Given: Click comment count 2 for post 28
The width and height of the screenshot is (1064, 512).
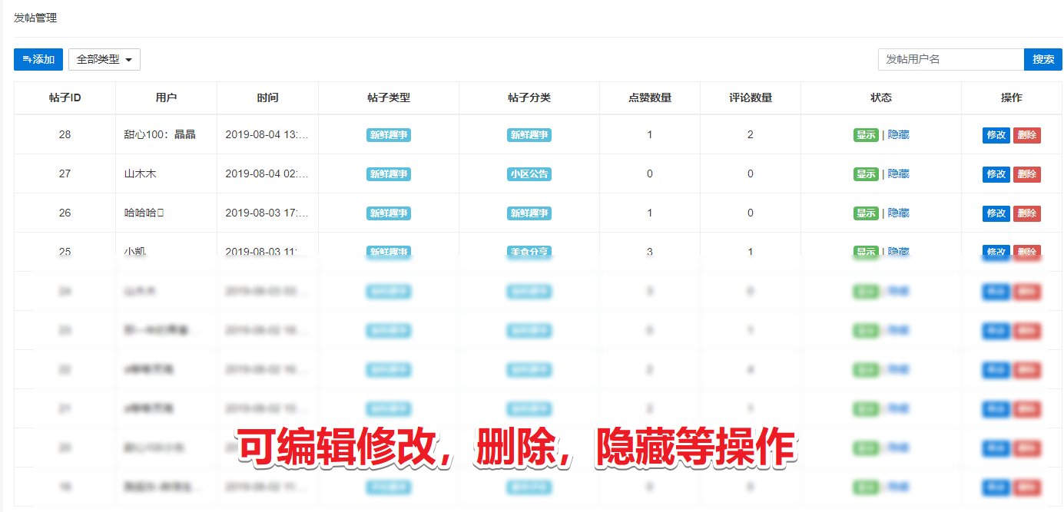Looking at the screenshot, I should 751,135.
